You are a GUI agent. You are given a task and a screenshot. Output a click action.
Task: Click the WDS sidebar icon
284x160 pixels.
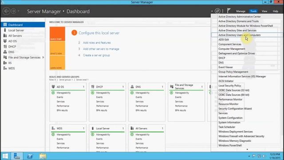coord(5,68)
